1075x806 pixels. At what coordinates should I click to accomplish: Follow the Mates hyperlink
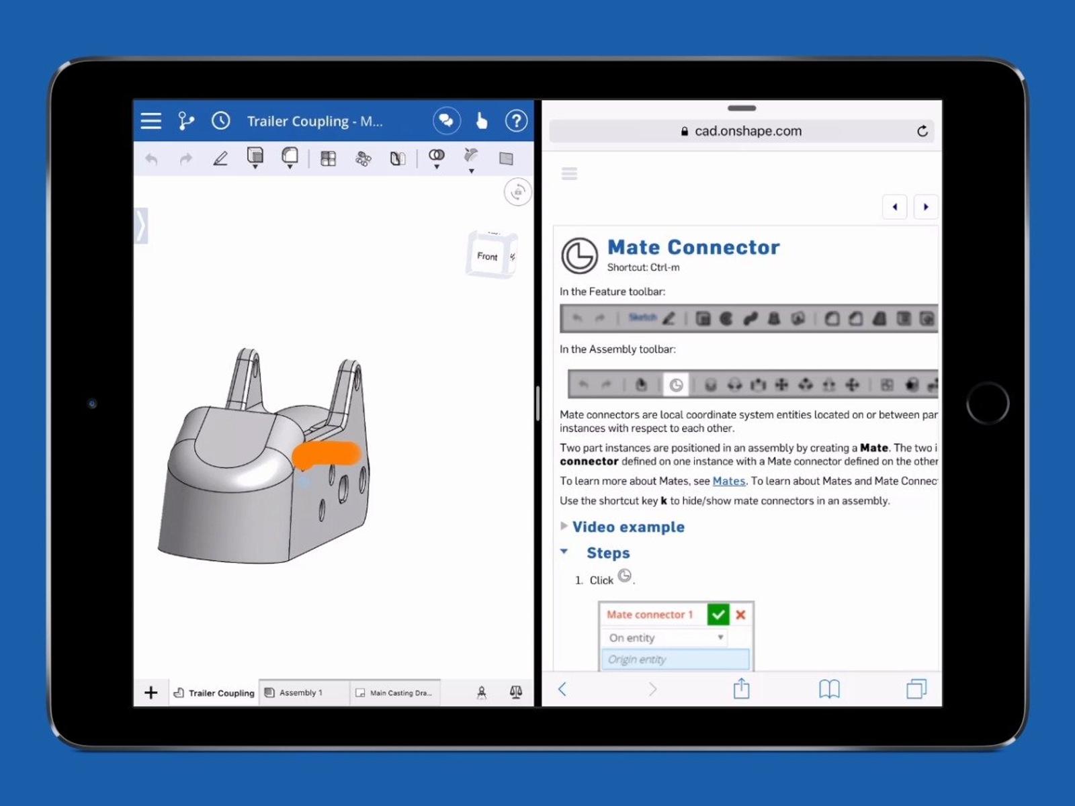click(x=728, y=481)
